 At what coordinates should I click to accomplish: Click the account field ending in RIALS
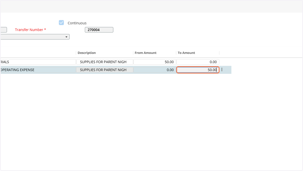click(38, 62)
